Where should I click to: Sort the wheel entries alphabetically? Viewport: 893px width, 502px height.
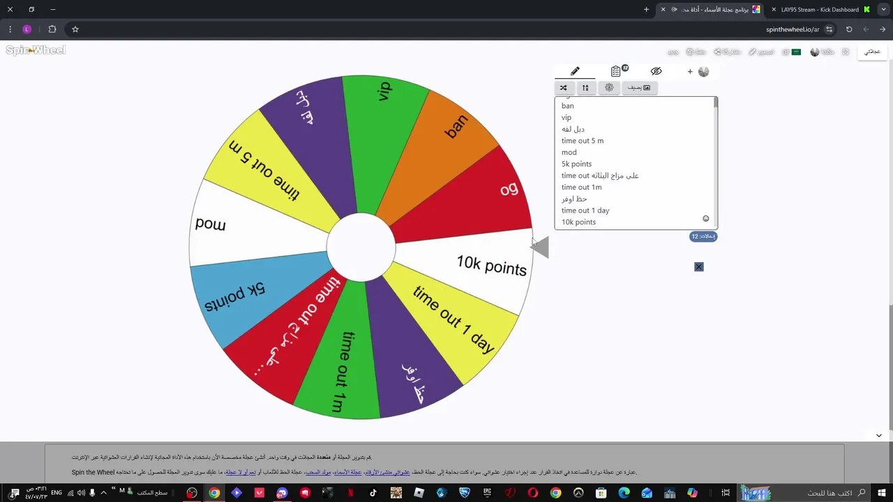tap(585, 87)
